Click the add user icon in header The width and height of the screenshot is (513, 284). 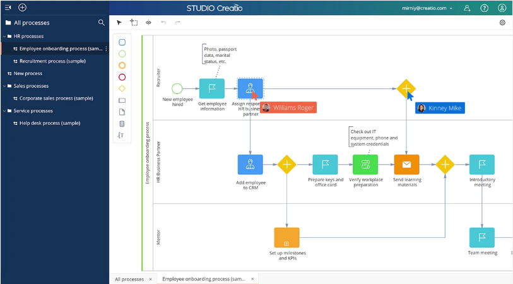467,8
